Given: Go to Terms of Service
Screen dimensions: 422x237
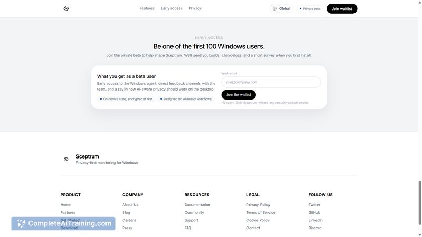Looking at the screenshot, I should coord(261,212).
